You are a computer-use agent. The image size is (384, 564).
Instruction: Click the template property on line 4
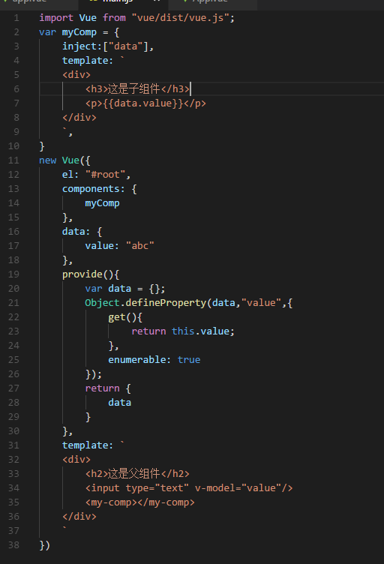click(85, 61)
